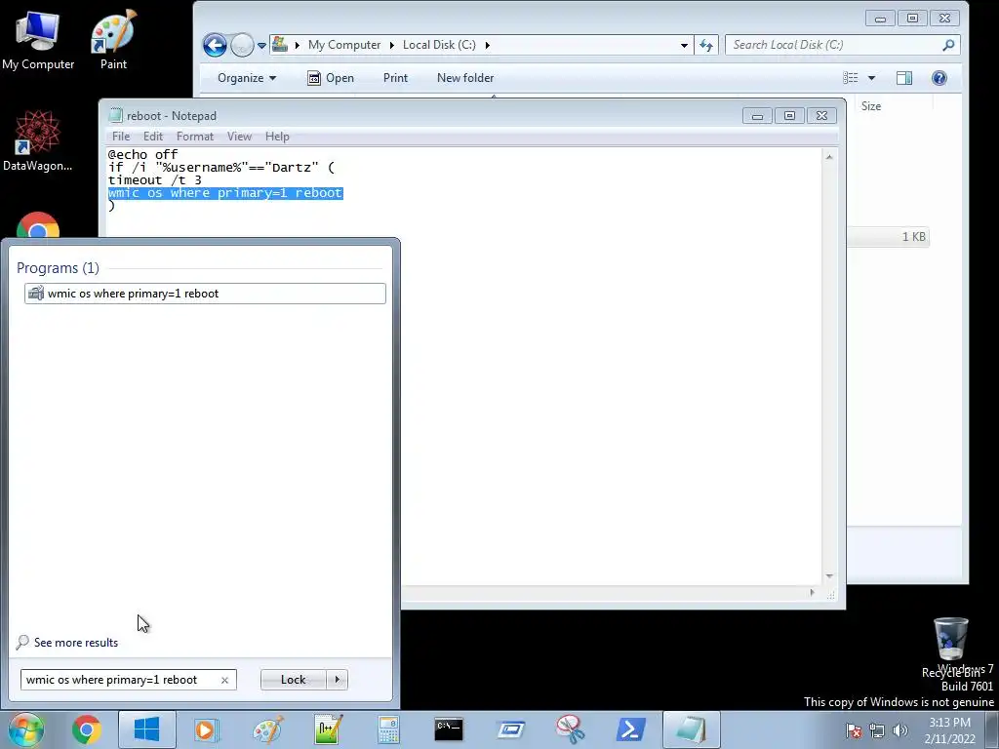The image size is (999, 749).
Task: Clear the Start menu search box
Action: coord(225,680)
